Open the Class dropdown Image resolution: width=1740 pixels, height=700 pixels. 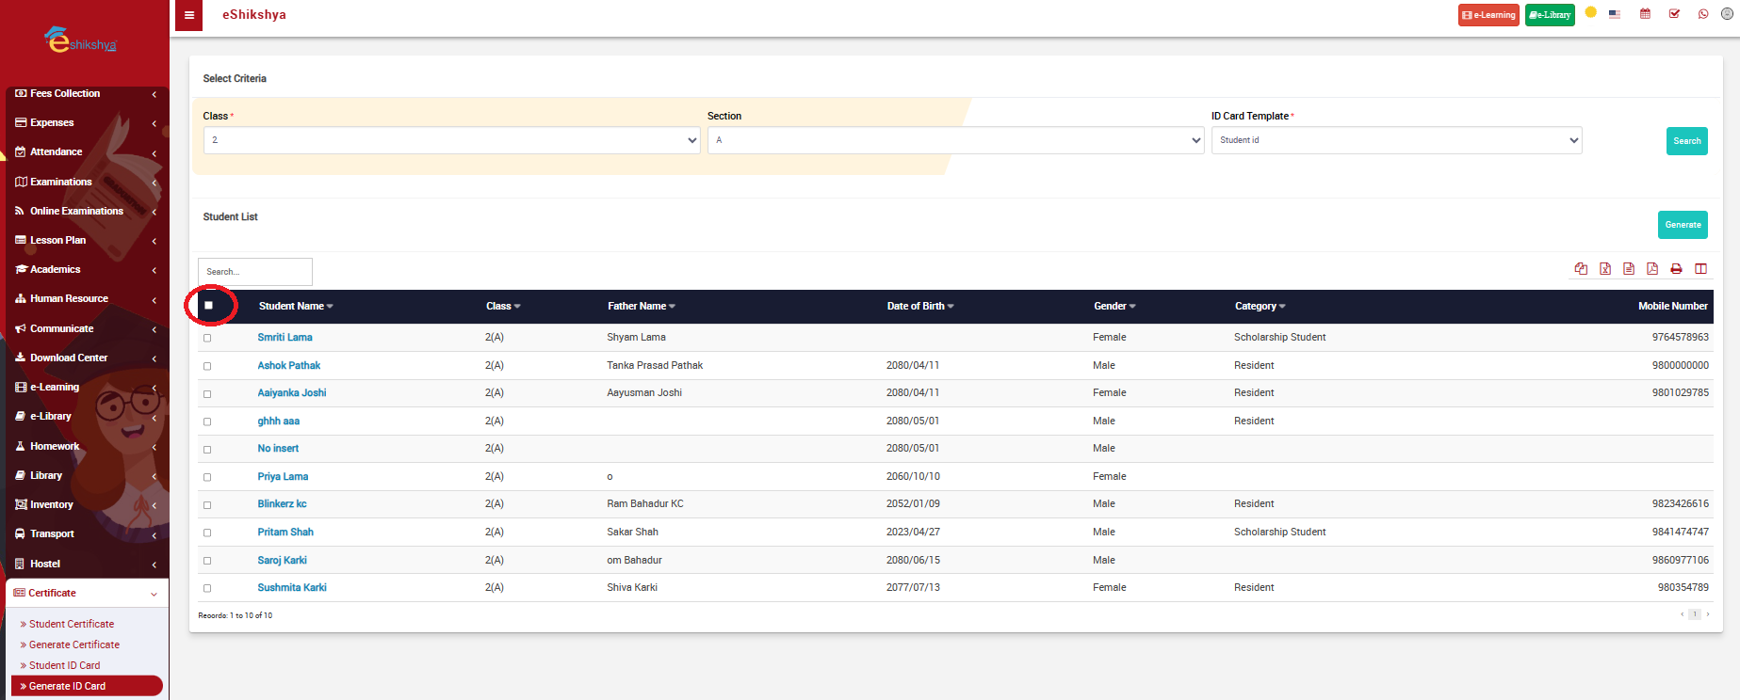click(451, 140)
